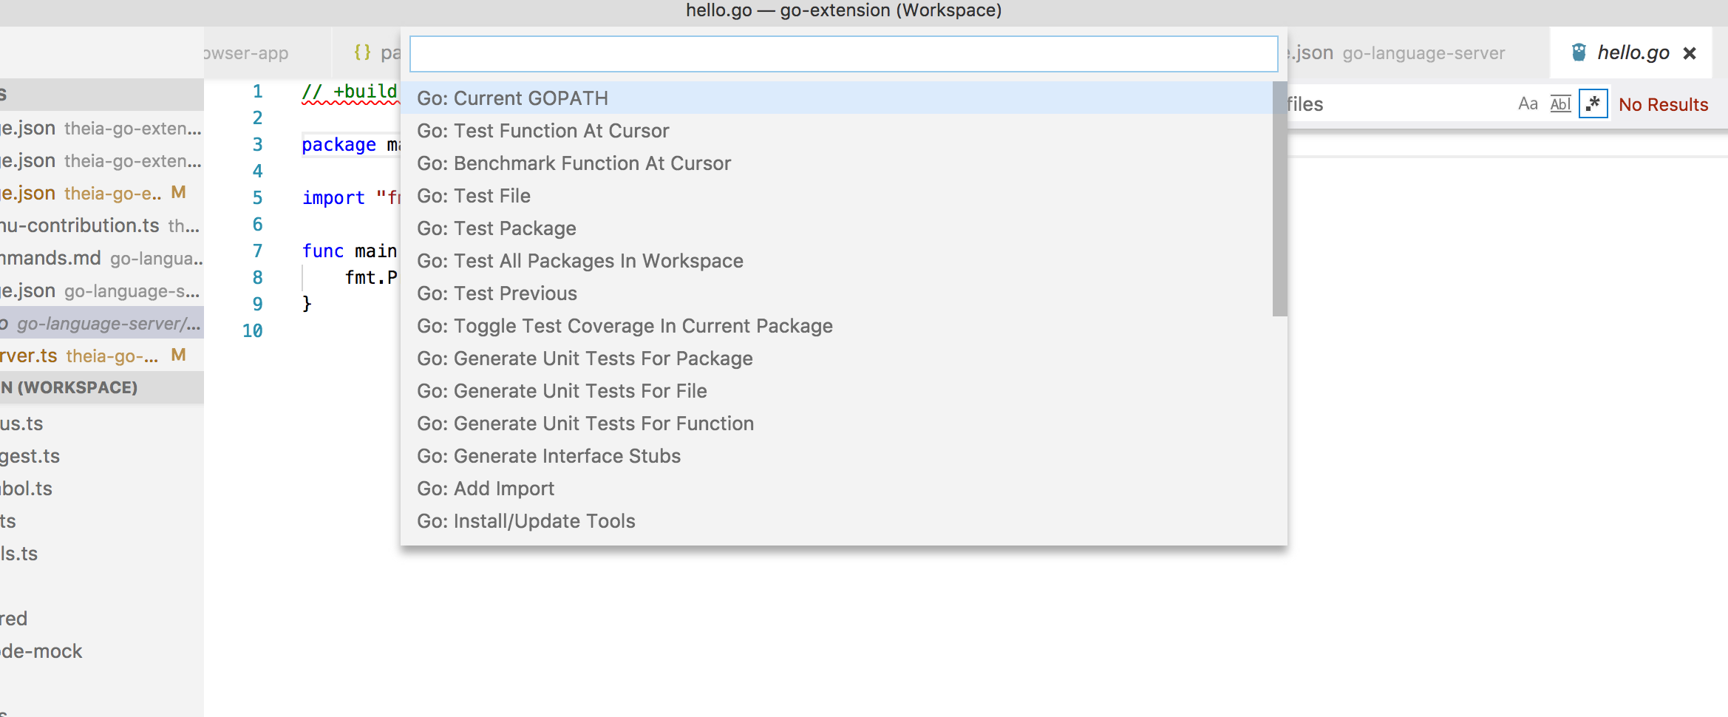Open us.ts file in explorer
This screenshot has height=717, width=1728.
pos(102,424)
